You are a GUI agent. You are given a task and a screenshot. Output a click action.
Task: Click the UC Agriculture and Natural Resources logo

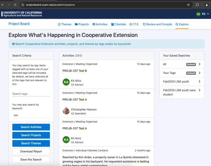tap(22, 14)
